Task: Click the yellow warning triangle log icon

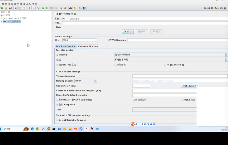Action: point(216,8)
